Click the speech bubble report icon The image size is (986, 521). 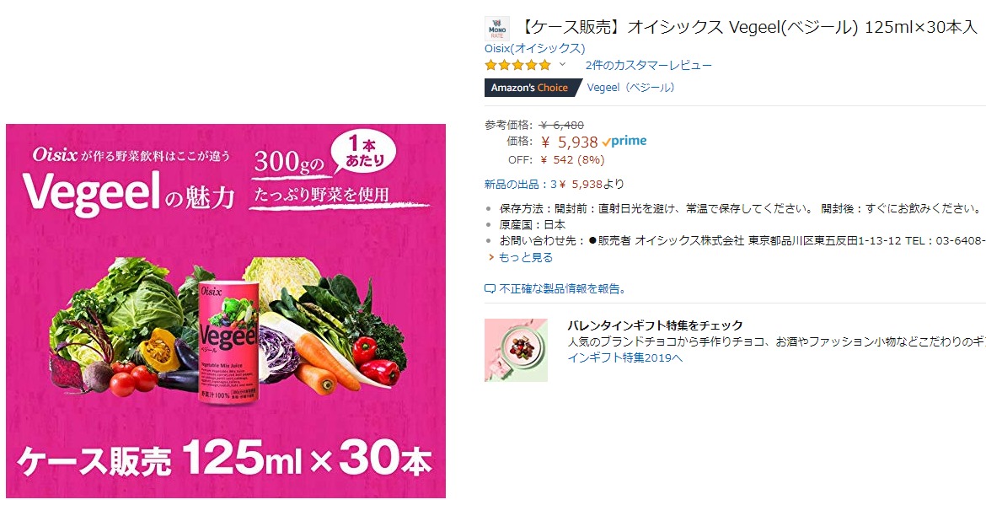[x=490, y=289]
